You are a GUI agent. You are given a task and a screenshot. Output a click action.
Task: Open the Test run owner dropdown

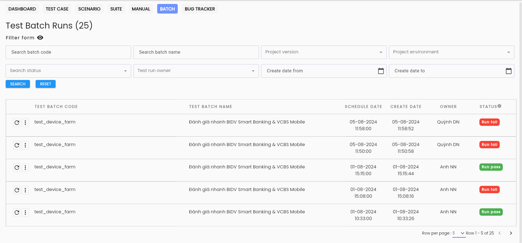pos(196,71)
